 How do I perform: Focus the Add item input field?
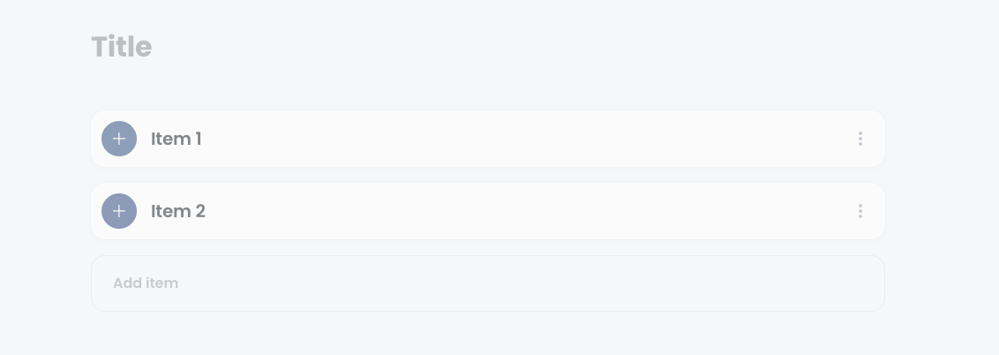coord(488,283)
